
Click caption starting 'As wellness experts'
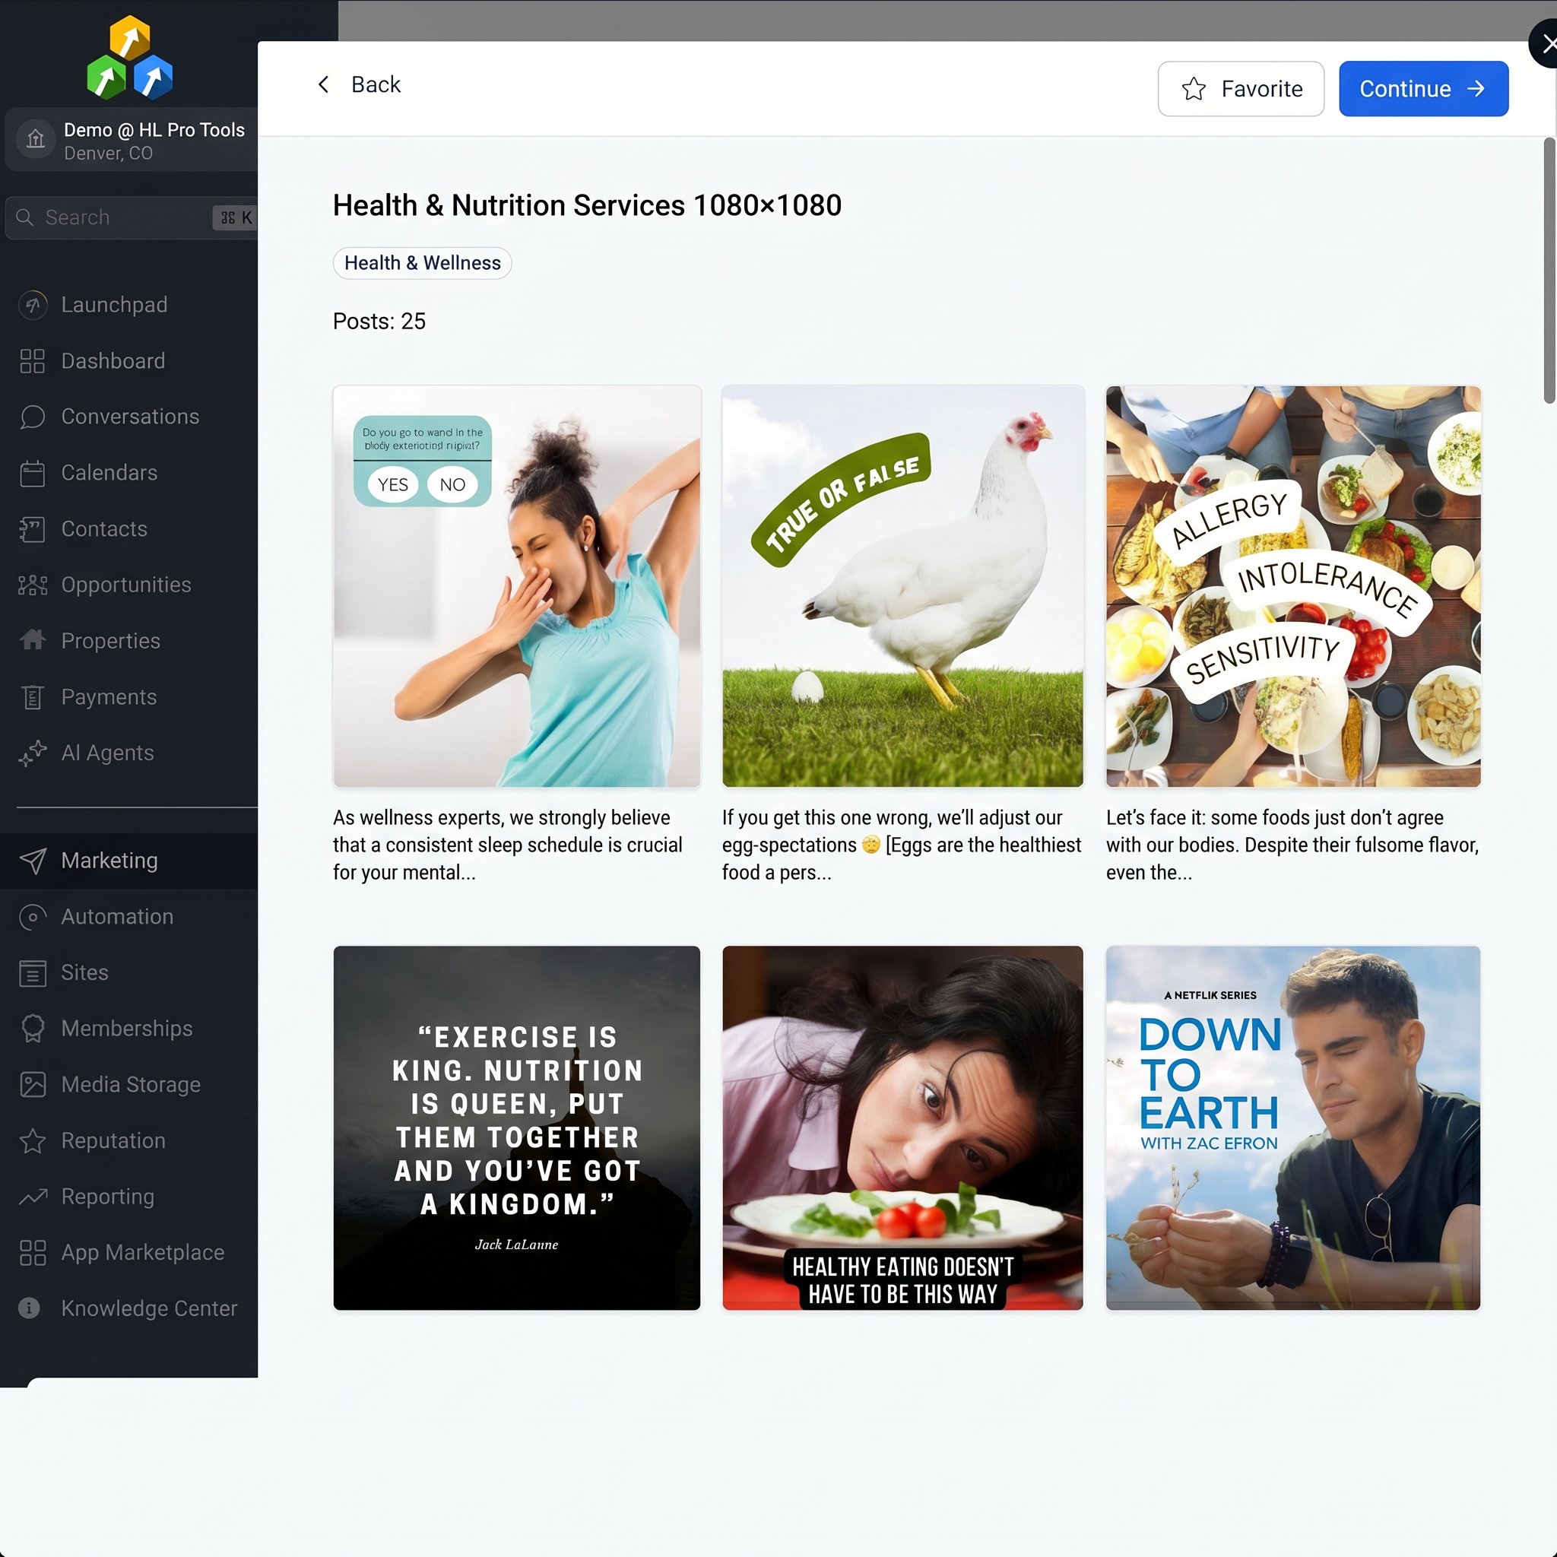(508, 845)
